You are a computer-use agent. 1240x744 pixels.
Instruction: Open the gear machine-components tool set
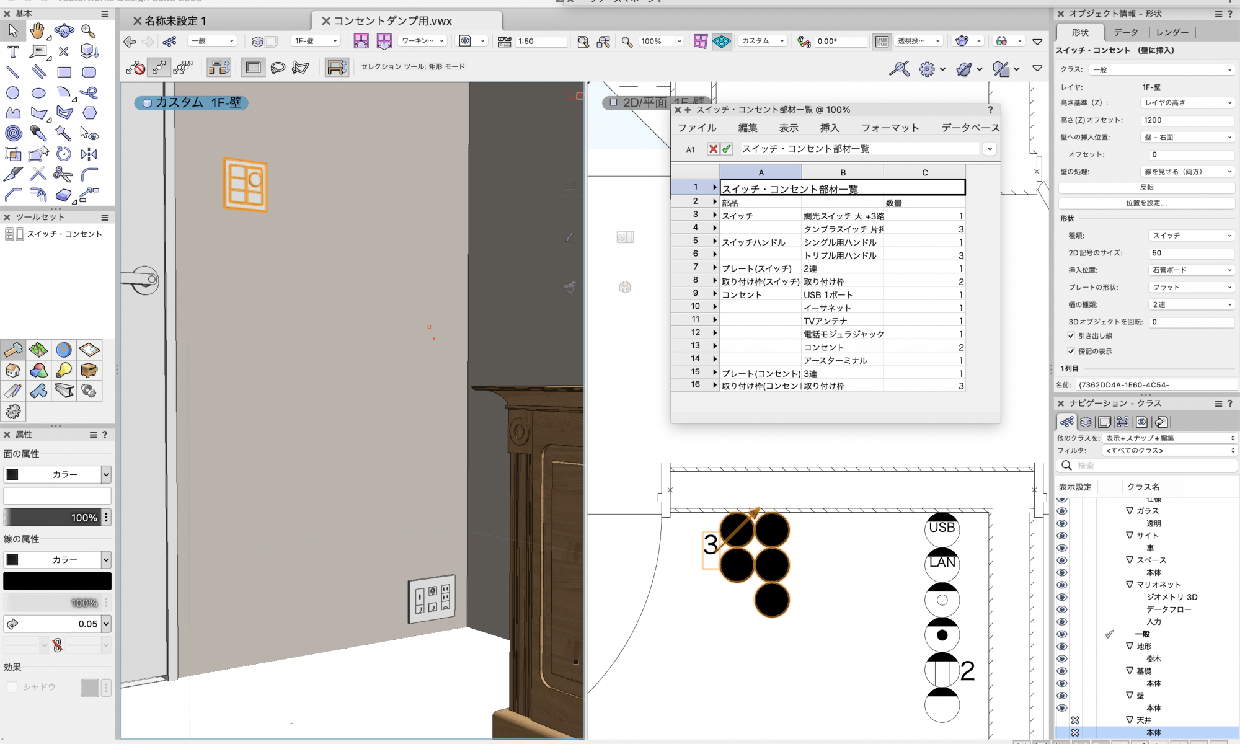(13, 411)
